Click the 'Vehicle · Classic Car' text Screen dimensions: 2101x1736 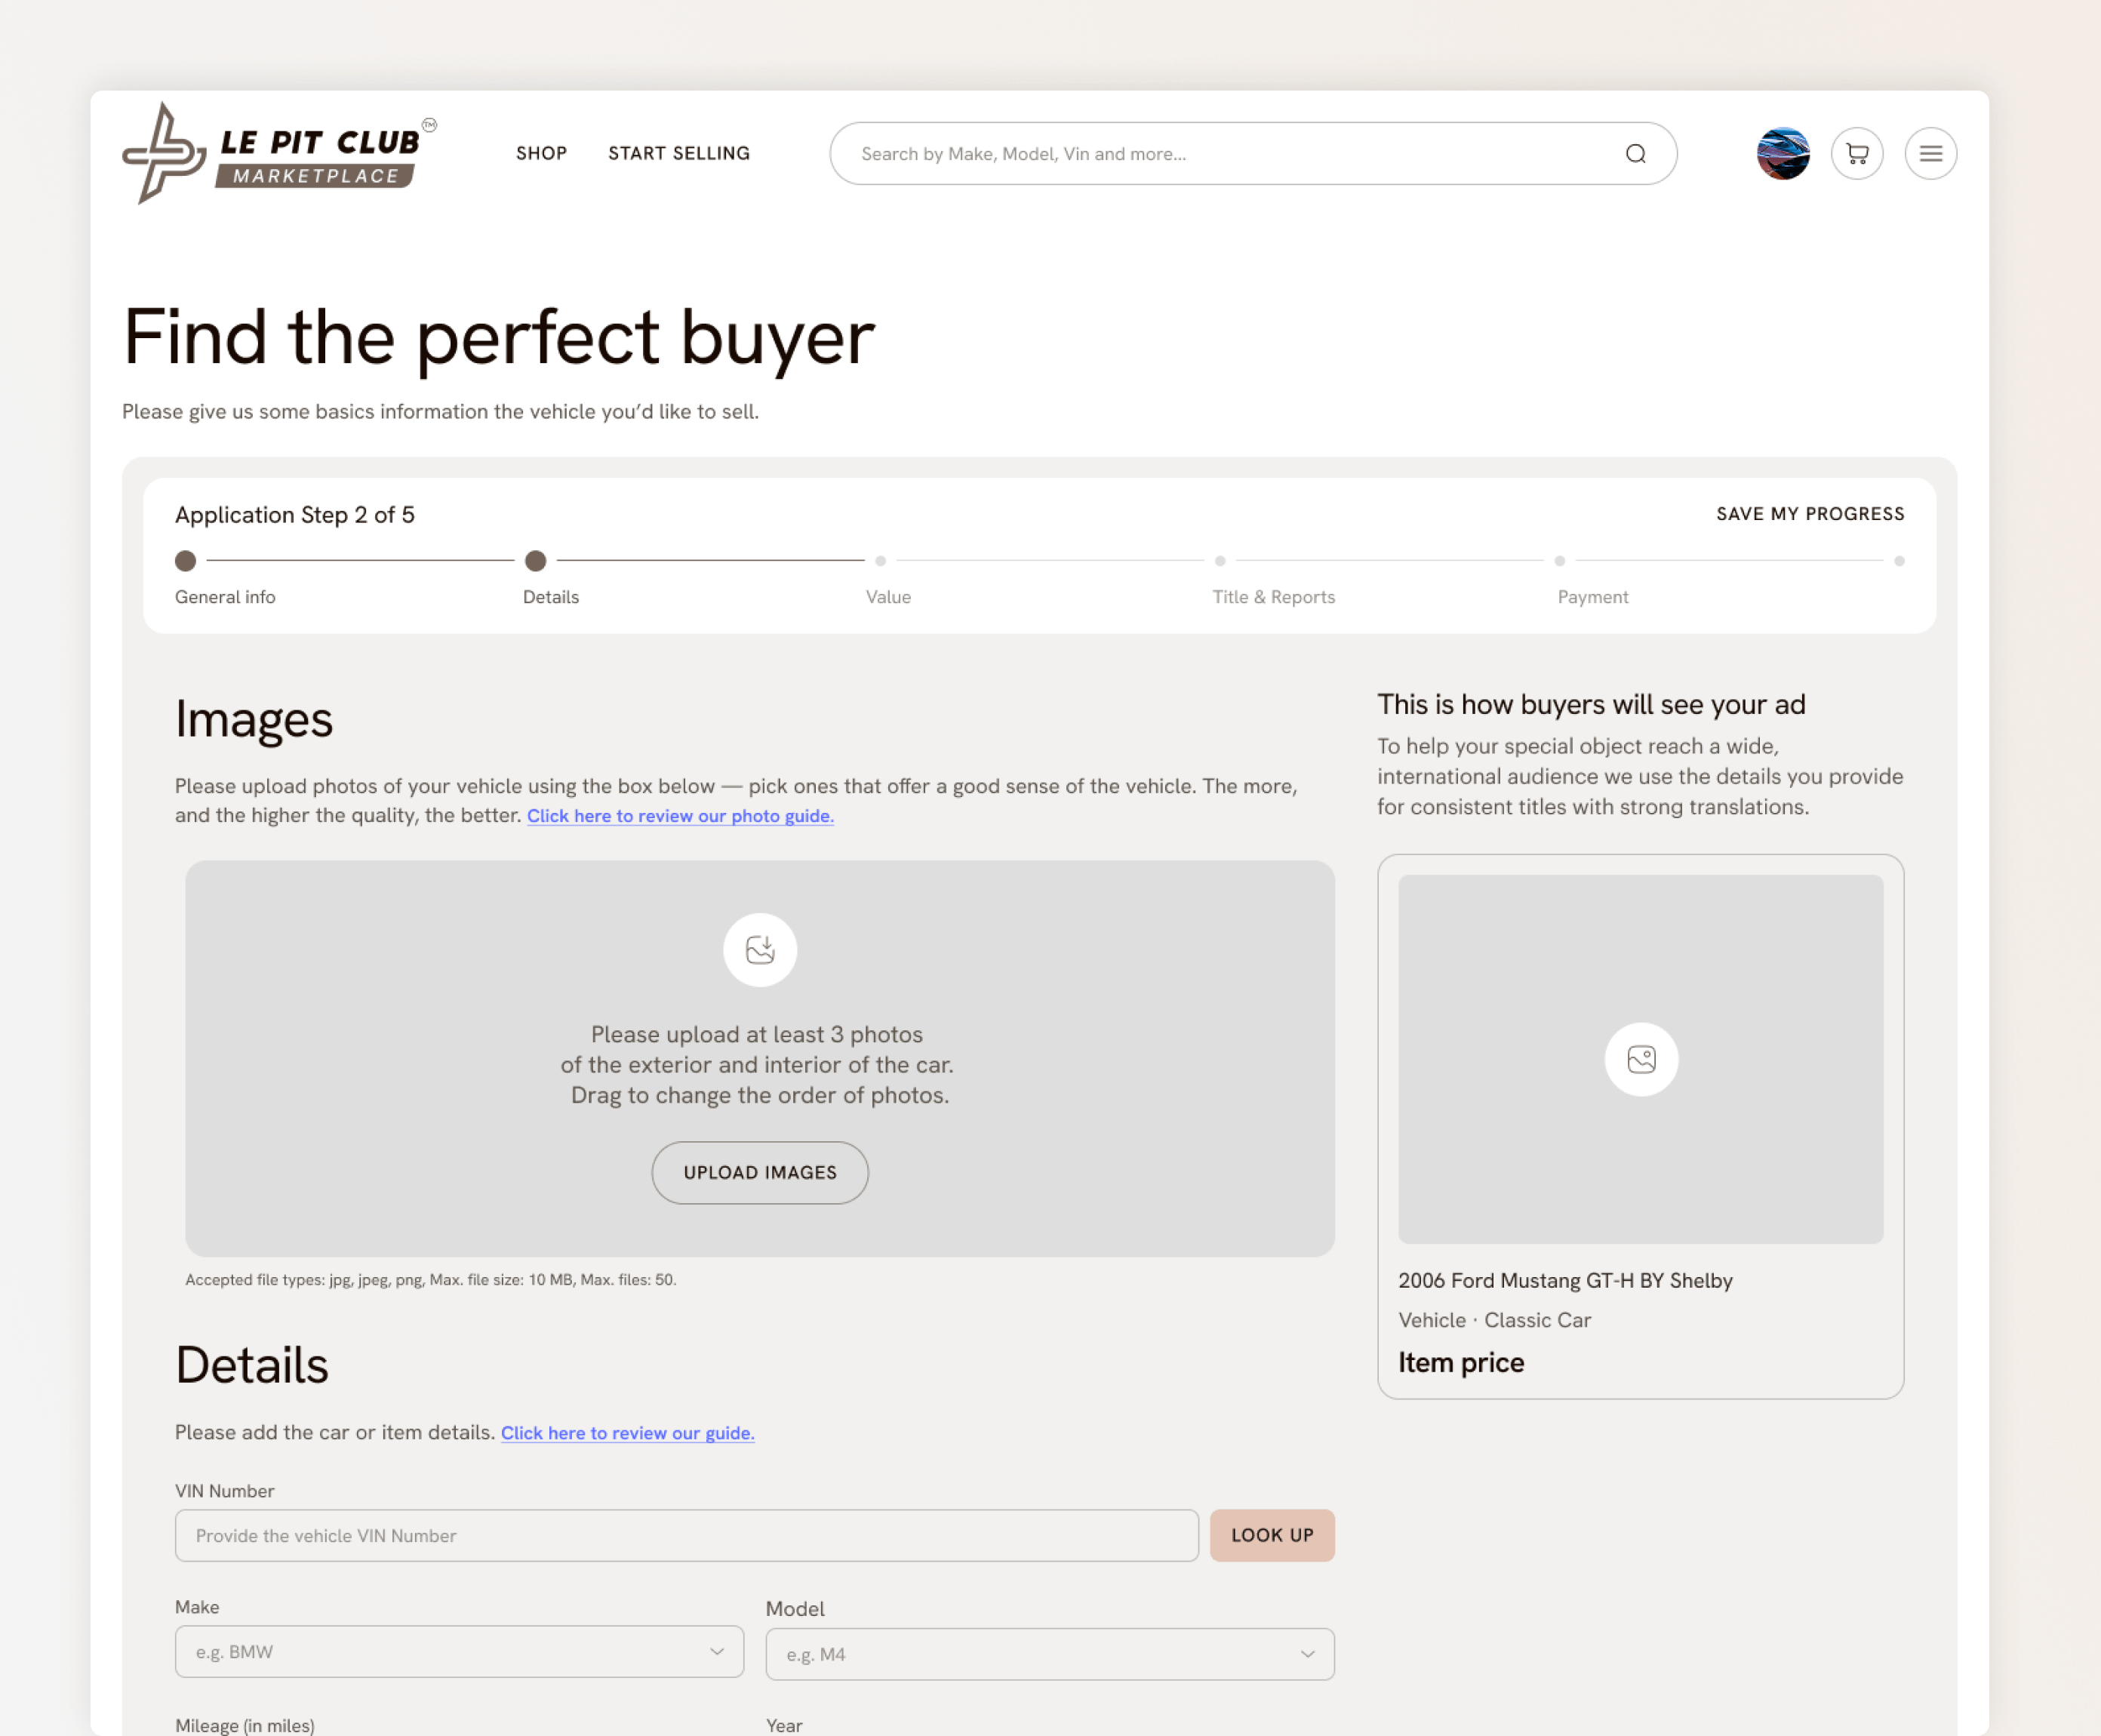tap(1494, 1320)
